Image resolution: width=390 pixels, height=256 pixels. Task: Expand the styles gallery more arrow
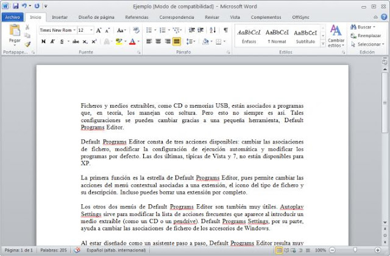323,44
